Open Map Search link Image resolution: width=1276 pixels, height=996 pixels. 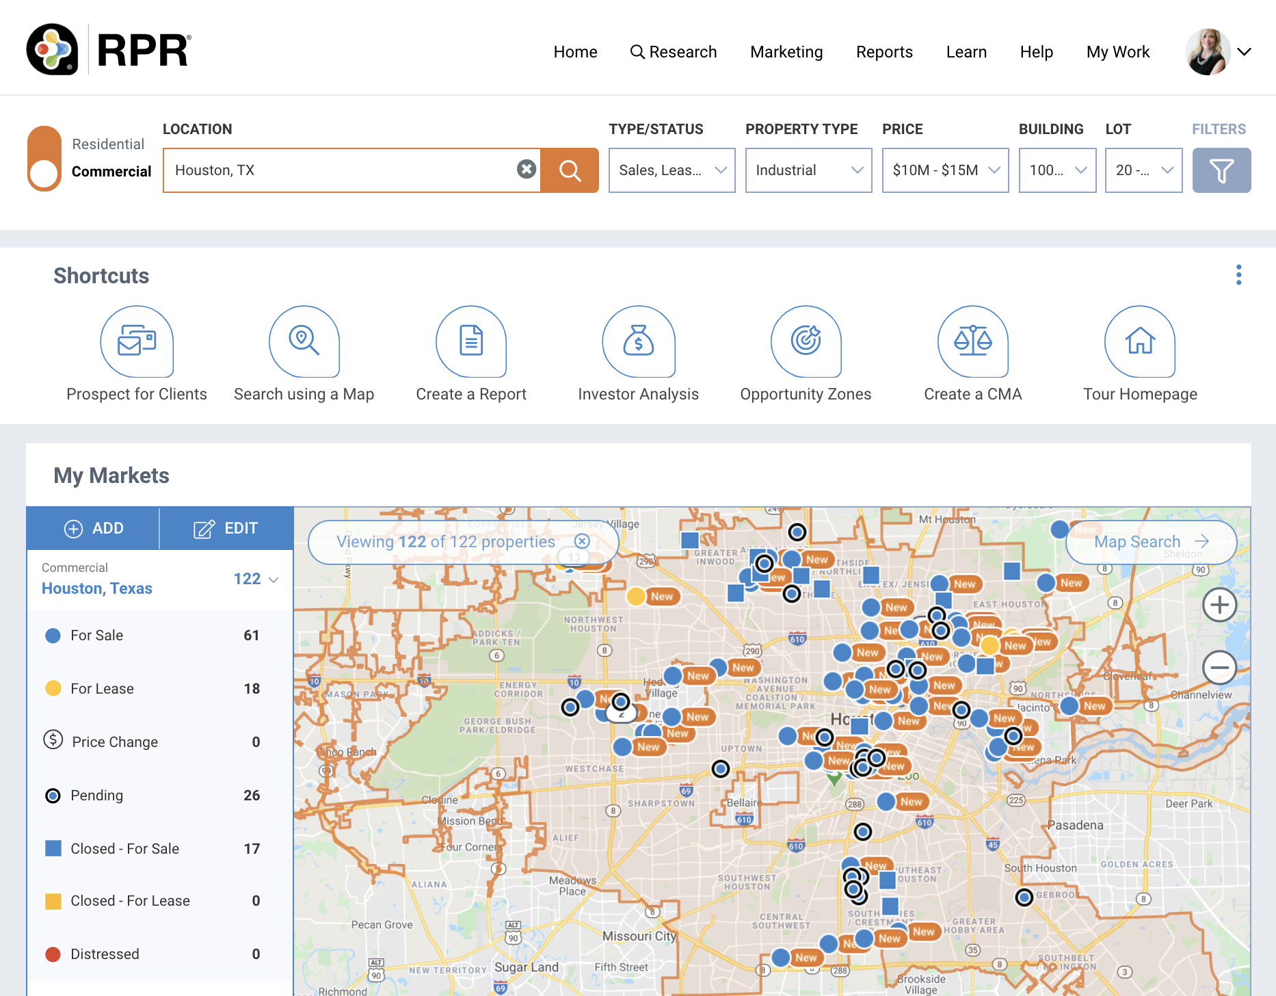(1152, 542)
